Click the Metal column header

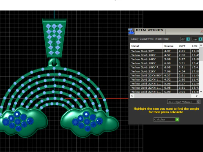coord(146,46)
